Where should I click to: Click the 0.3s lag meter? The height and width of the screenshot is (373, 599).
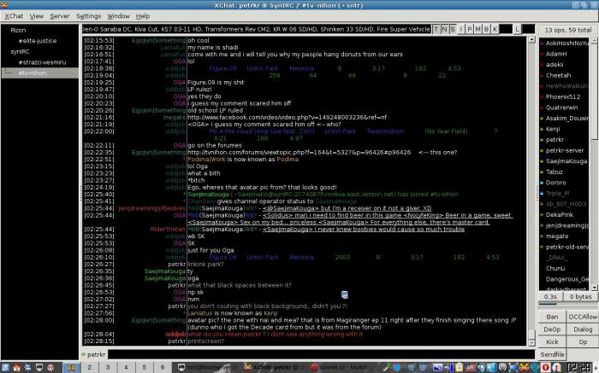point(550,296)
